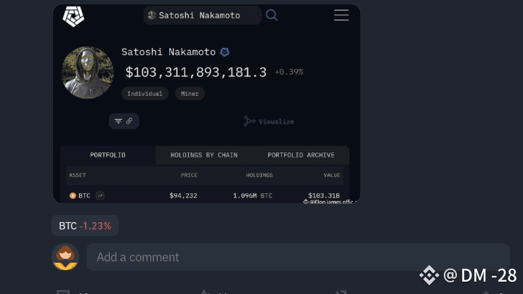Click the filter lines icon
Viewport: 523px width, 294px height.
tap(118, 121)
